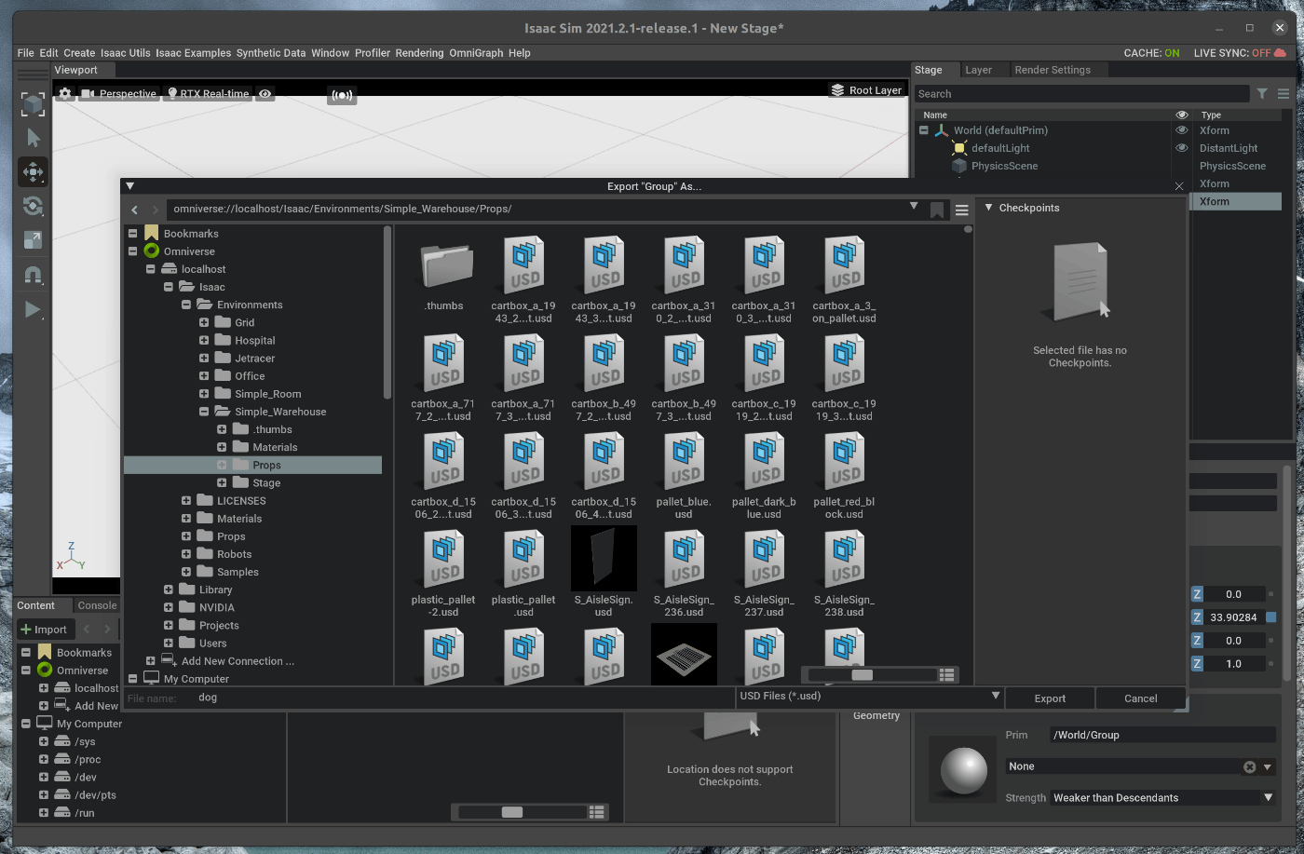Open the Strength Weaker than Descendants dropdown
The width and height of the screenshot is (1304, 854).
tap(1163, 798)
